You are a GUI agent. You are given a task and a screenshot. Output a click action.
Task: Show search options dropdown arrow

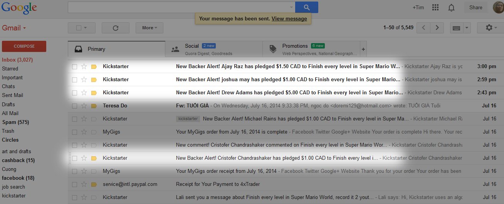[291, 7]
